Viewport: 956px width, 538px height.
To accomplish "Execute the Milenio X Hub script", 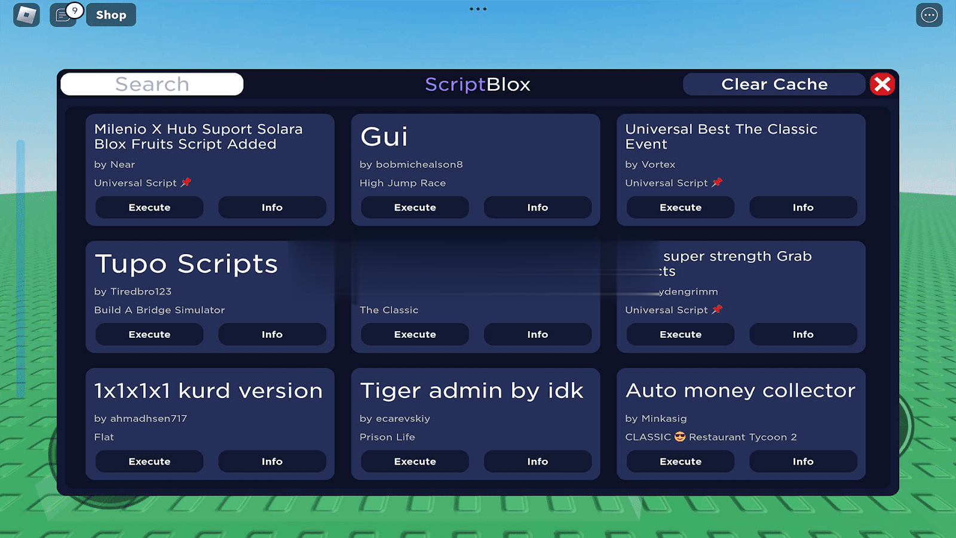I will [149, 207].
